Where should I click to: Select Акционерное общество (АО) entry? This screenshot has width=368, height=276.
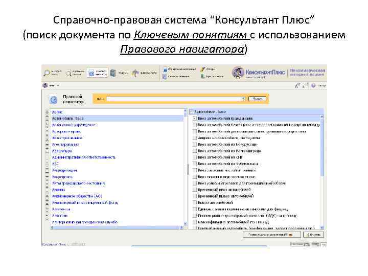(x=77, y=196)
